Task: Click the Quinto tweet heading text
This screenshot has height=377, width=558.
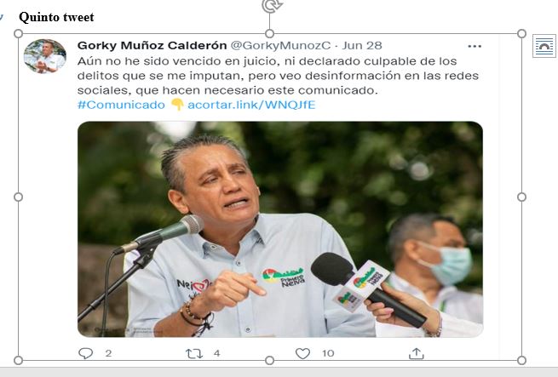Action: click(x=56, y=17)
